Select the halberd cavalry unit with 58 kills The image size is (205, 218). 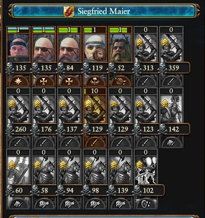[x=44, y=179]
